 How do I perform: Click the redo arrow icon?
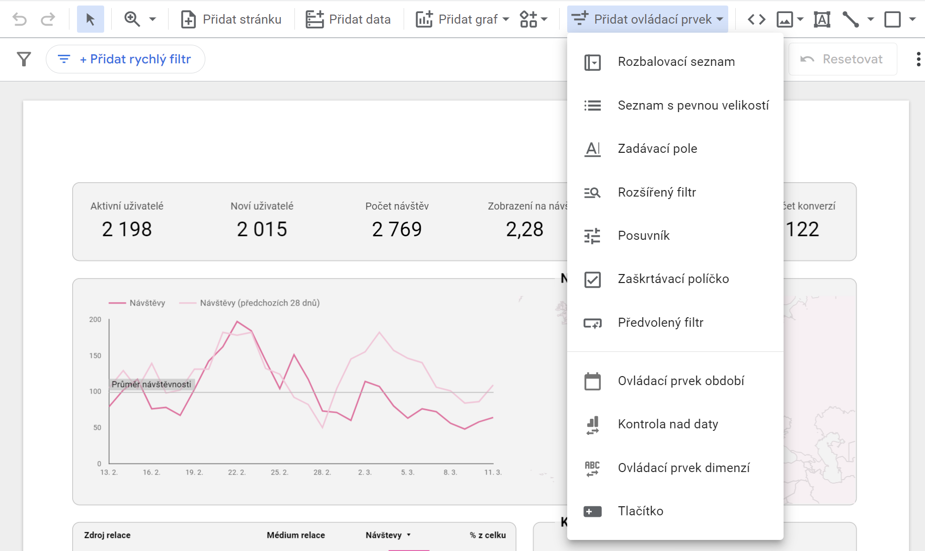point(48,20)
